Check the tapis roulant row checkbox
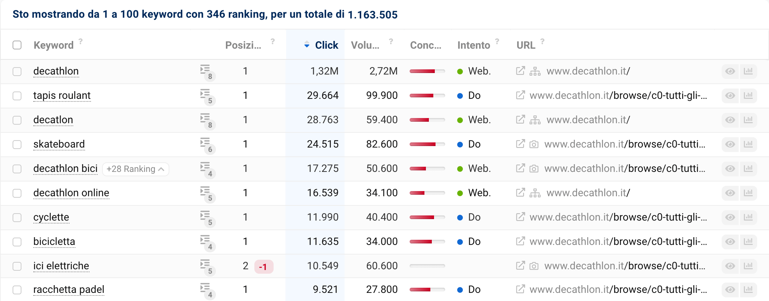 tap(17, 96)
